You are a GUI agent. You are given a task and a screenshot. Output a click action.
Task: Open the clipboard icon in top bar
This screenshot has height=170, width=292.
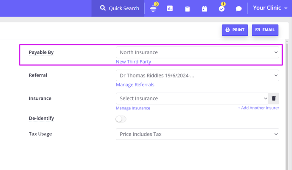[187, 9]
